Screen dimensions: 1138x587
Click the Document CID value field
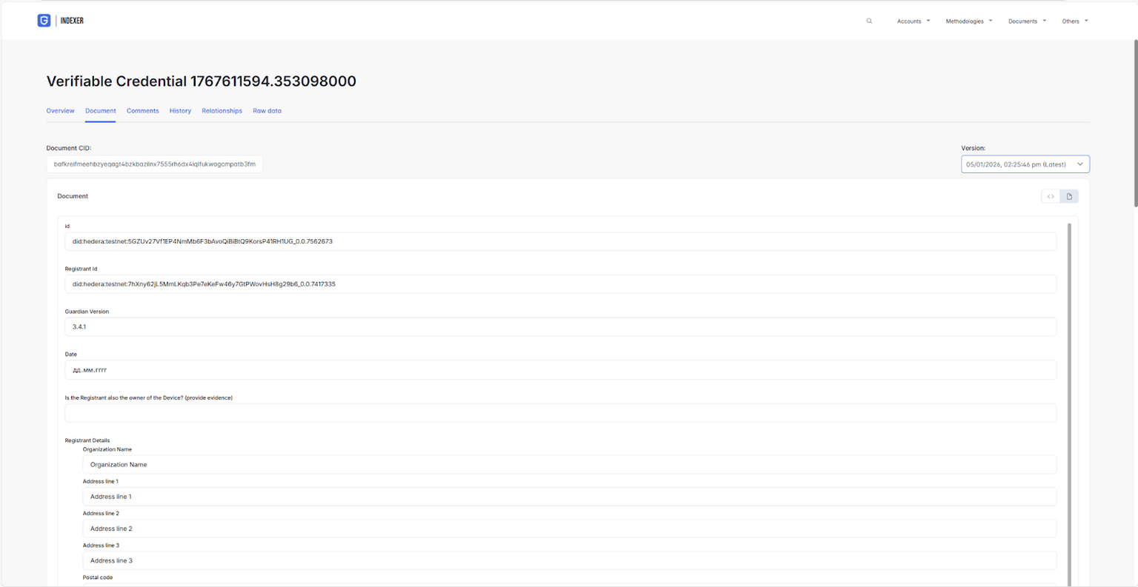pos(154,164)
